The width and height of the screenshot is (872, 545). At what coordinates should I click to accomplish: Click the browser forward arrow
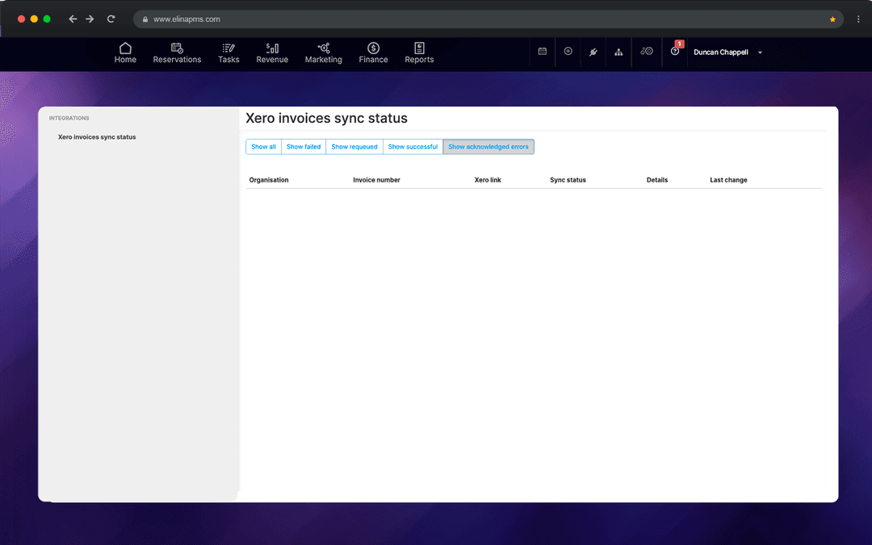tap(90, 19)
